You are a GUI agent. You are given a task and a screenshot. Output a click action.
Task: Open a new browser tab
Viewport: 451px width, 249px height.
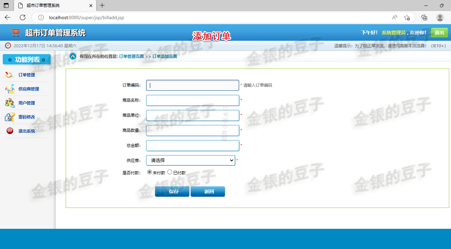pyautogui.click(x=102, y=5)
